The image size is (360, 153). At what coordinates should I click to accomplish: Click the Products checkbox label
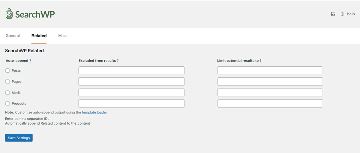(19, 103)
